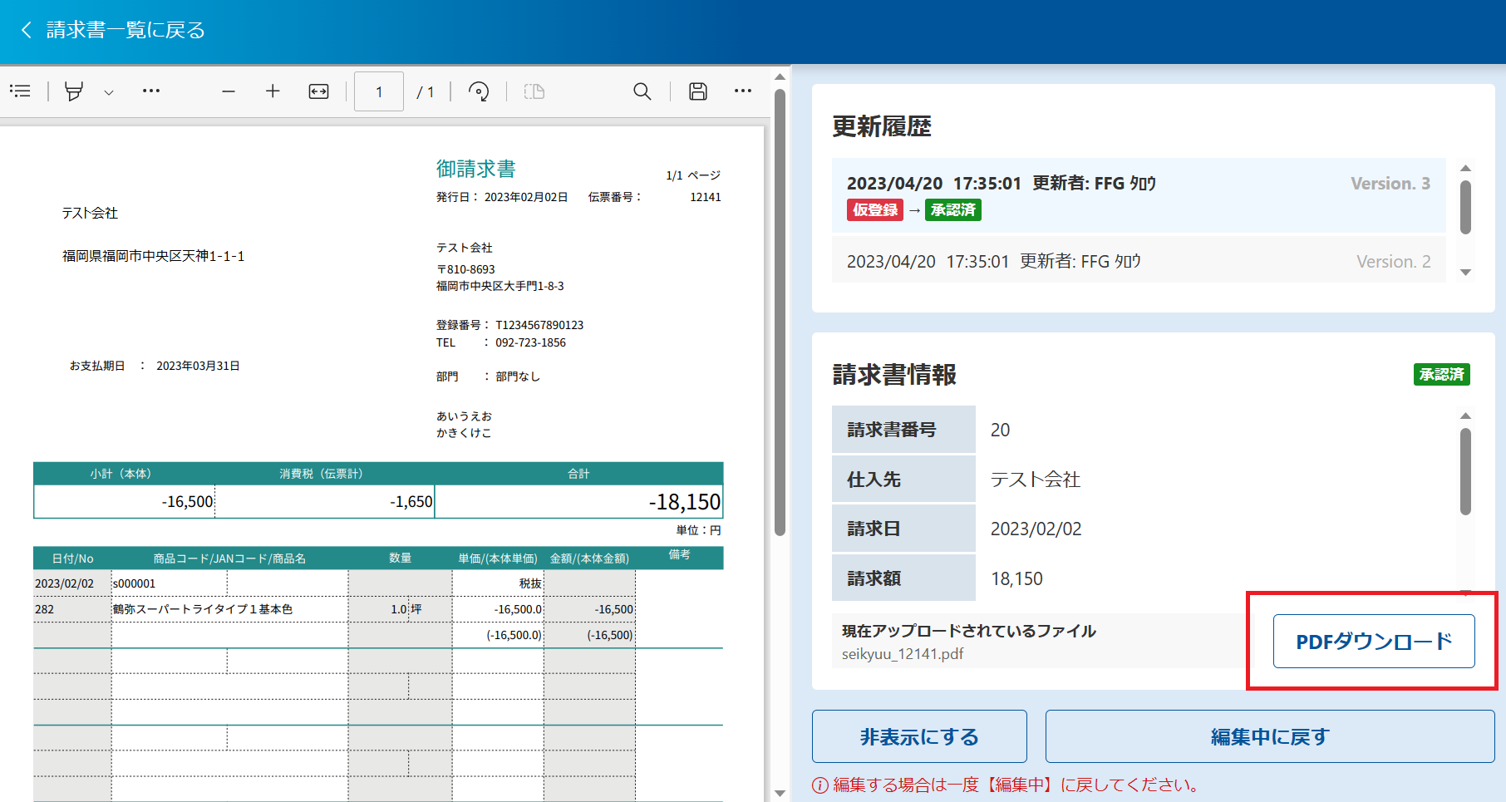The width and height of the screenshot is (1506, 802).
Task: Click the 承認済 badge in 更新履歴
Action: click(x=953, y=210)
